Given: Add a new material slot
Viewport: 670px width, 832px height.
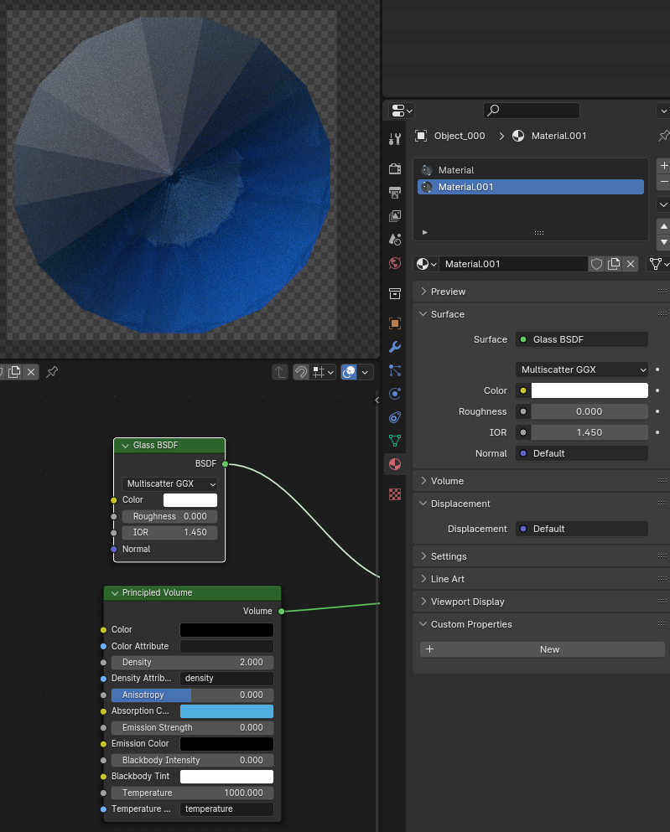Looking at the screenshot, I should pos(663,166).
